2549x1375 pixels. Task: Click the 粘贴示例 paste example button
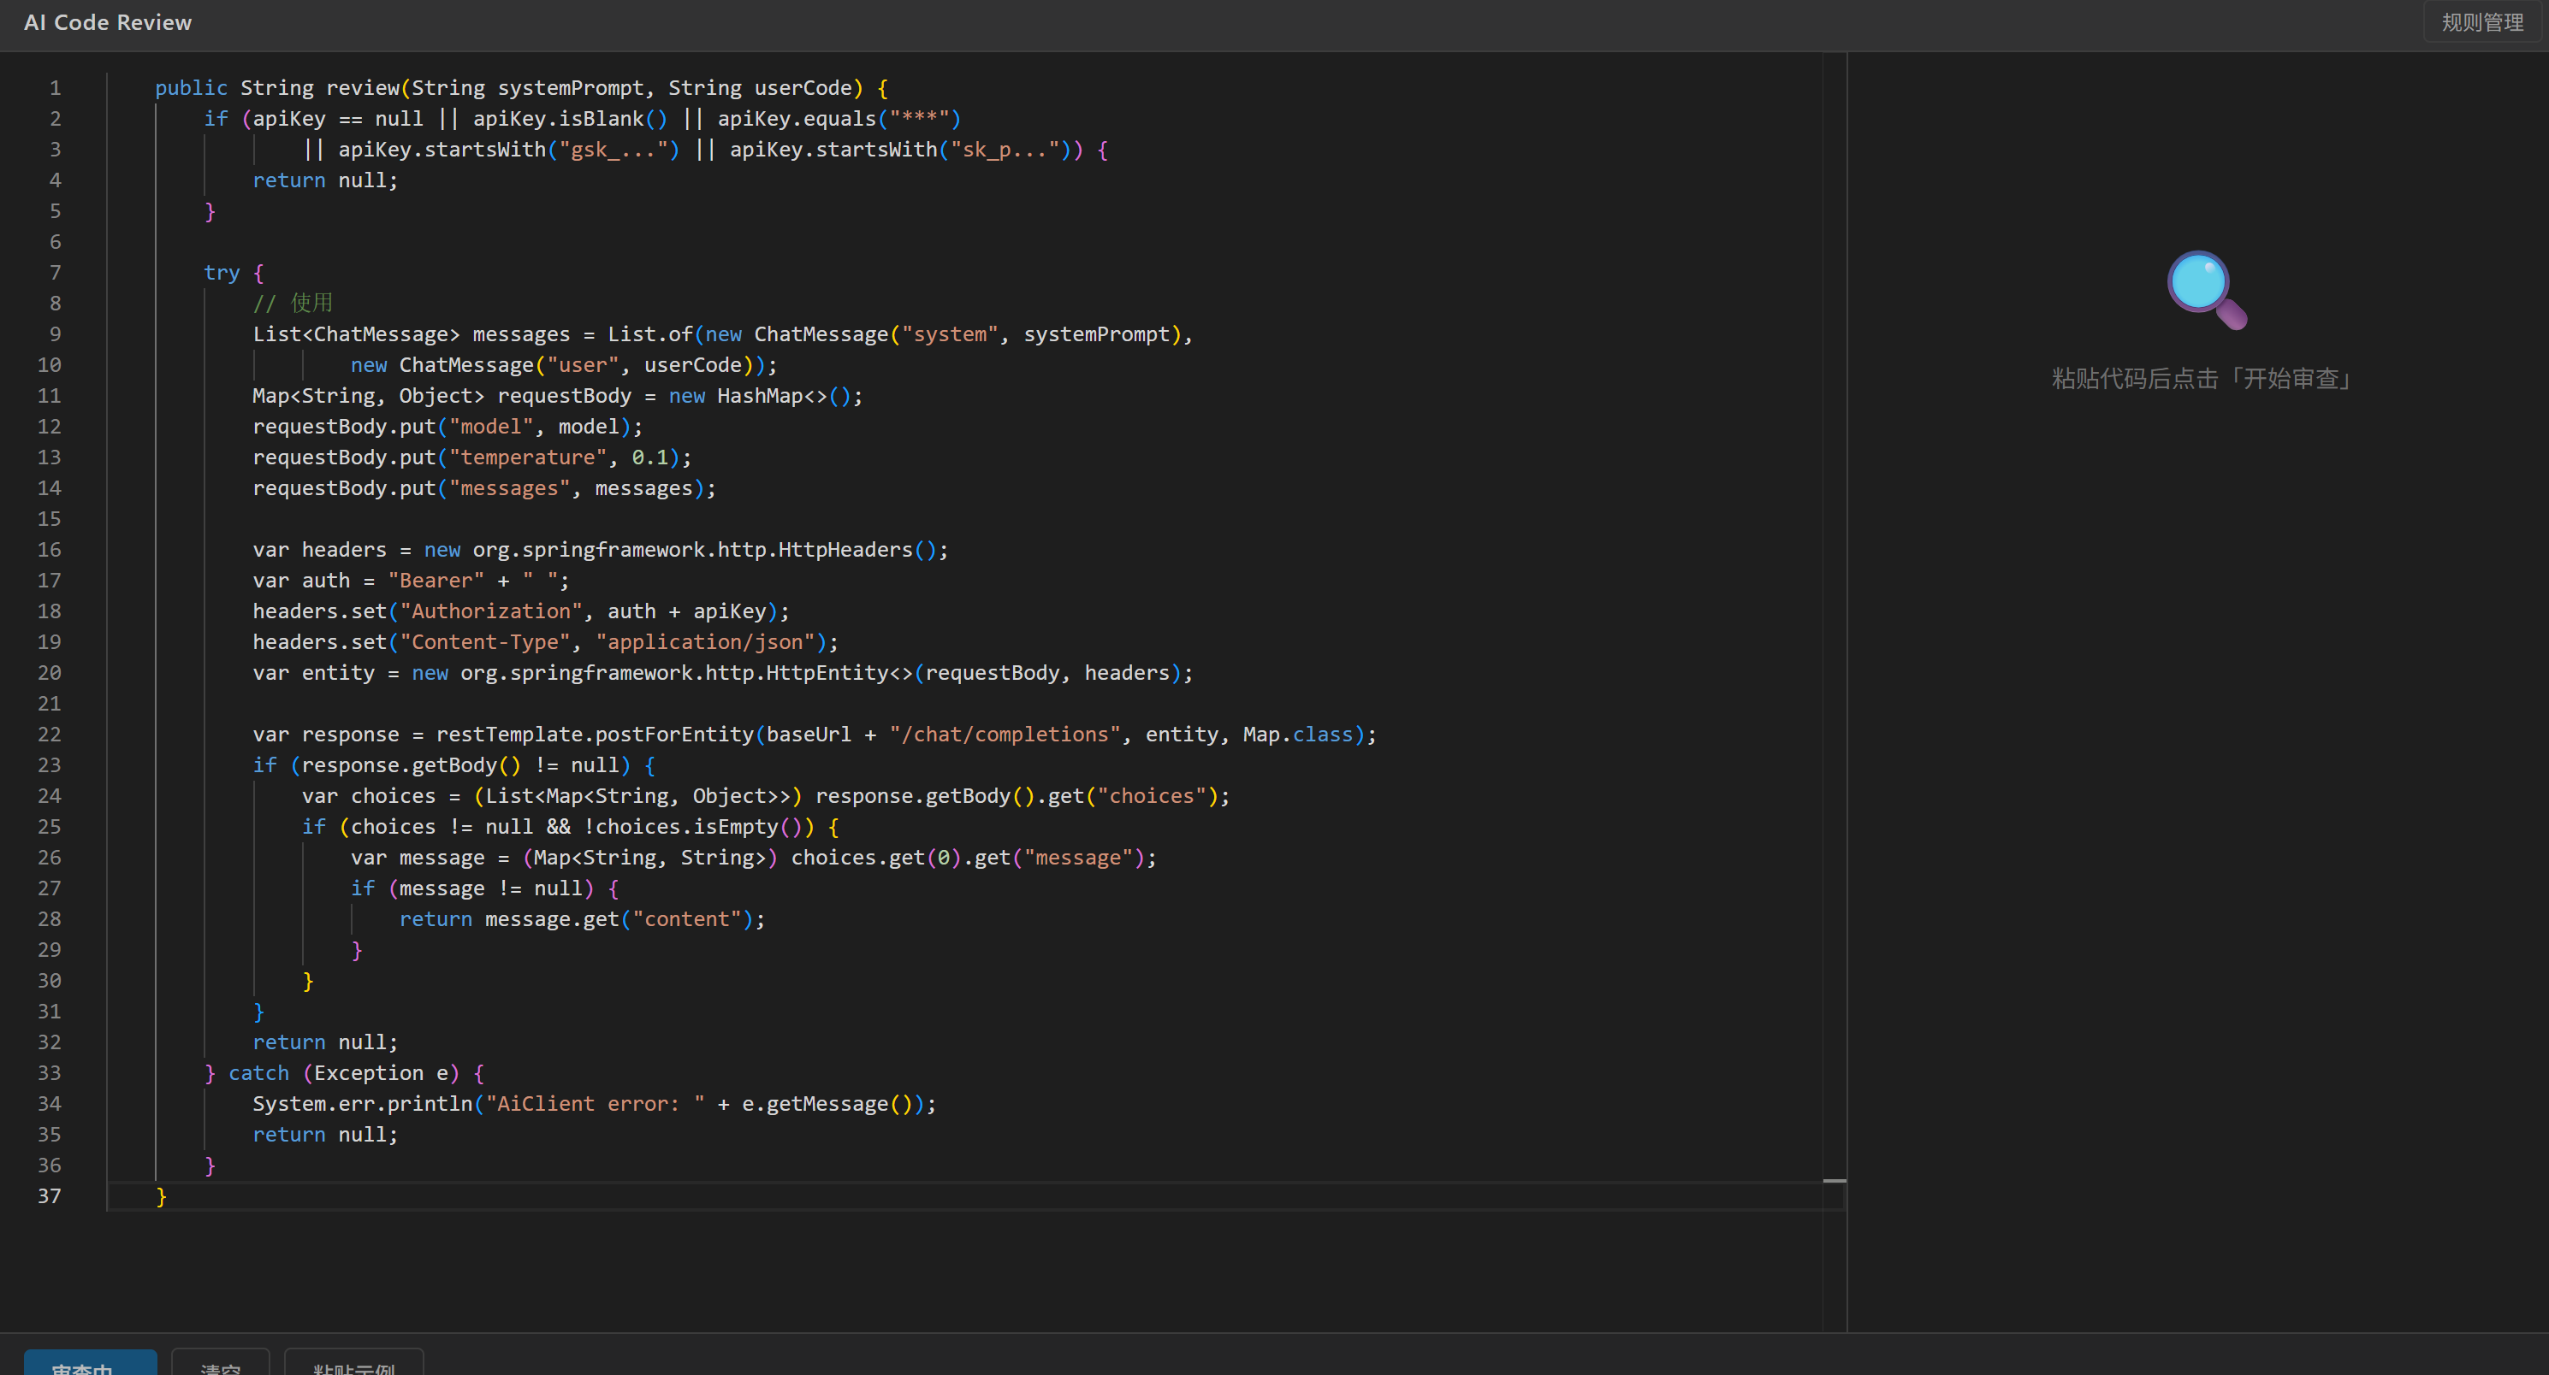(x=354, y=1362)
